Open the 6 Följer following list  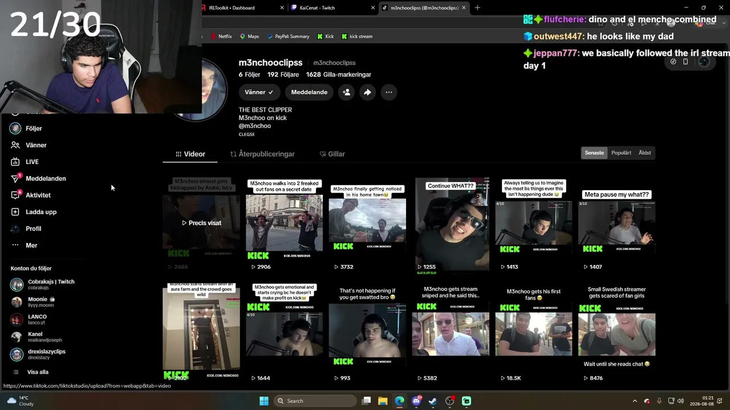tap(249, 75)
